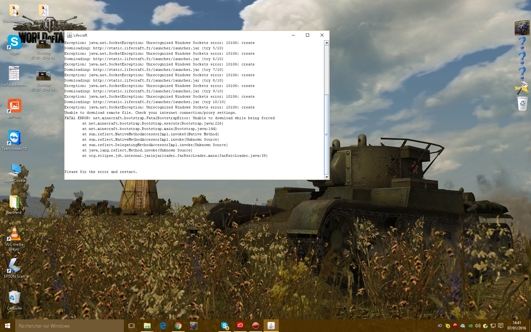Launch Google Chrome from the taskbar

coord(178,326)
